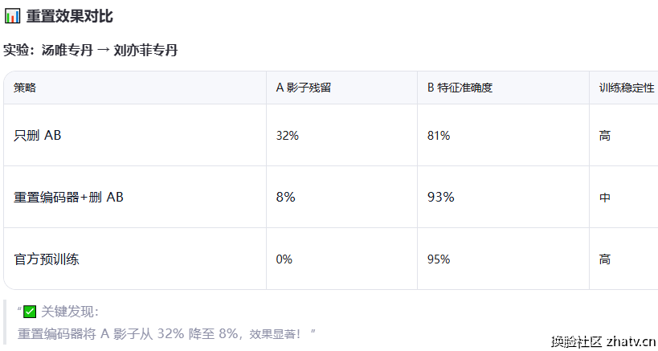Click the 32% shadow residue cell
This screenshot has height=351, width=658.
coord(287,136)
